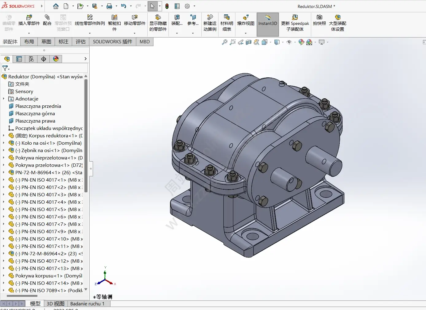This screenshot has height=310, width=426.
Task: Expand the Adnotacje tree node
Action: point(3,99)
